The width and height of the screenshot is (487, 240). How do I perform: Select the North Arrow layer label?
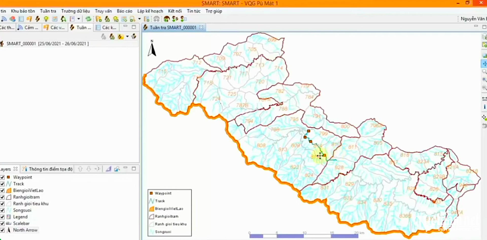(25, 230)
